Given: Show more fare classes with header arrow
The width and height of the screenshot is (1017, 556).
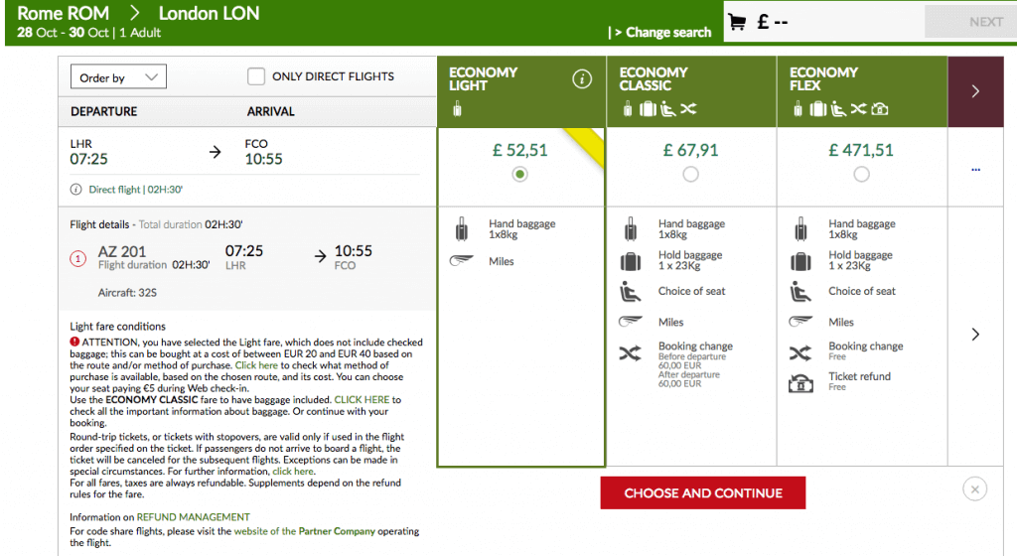Looking at the screenshot, I should click(x=975, y=91).
